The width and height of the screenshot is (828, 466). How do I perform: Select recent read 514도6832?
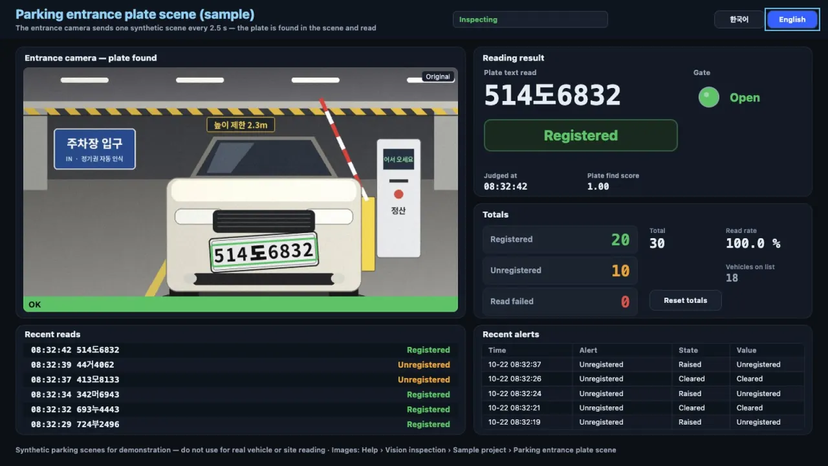[241, 350]
